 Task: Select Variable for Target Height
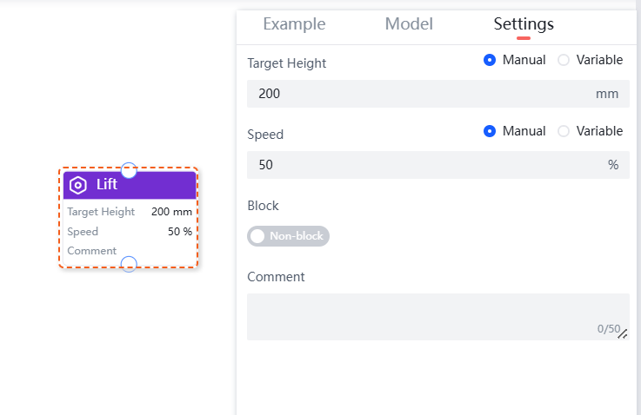tap(564, 60)
